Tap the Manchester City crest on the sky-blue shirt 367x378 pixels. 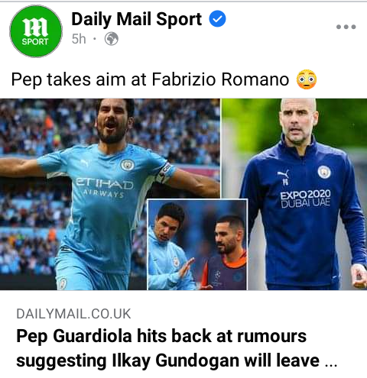127,165
